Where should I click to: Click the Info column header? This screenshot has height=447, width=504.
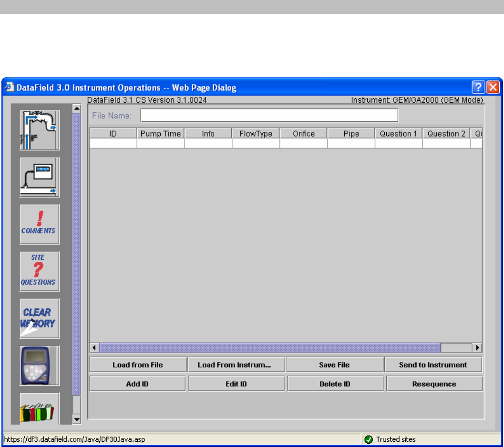[208, 134]
